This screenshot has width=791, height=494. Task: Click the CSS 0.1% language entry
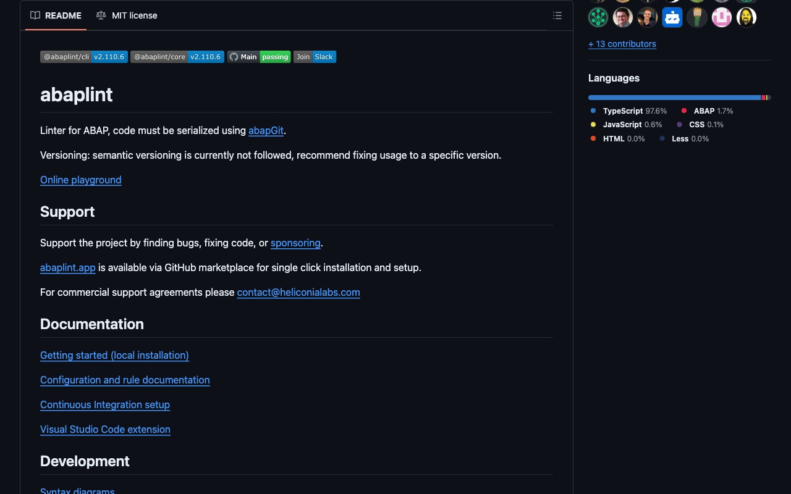(x=700, y=125)
